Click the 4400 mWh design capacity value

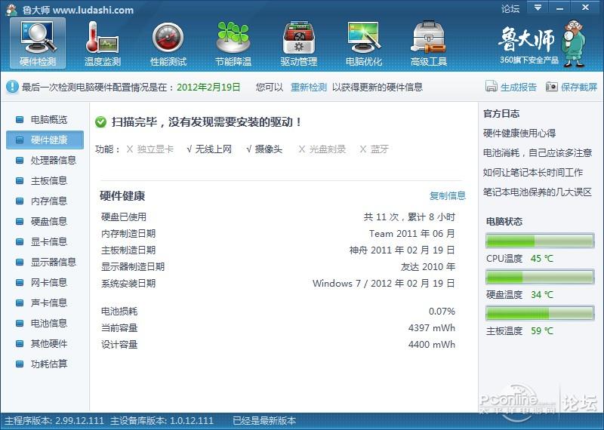coord(432,345)
